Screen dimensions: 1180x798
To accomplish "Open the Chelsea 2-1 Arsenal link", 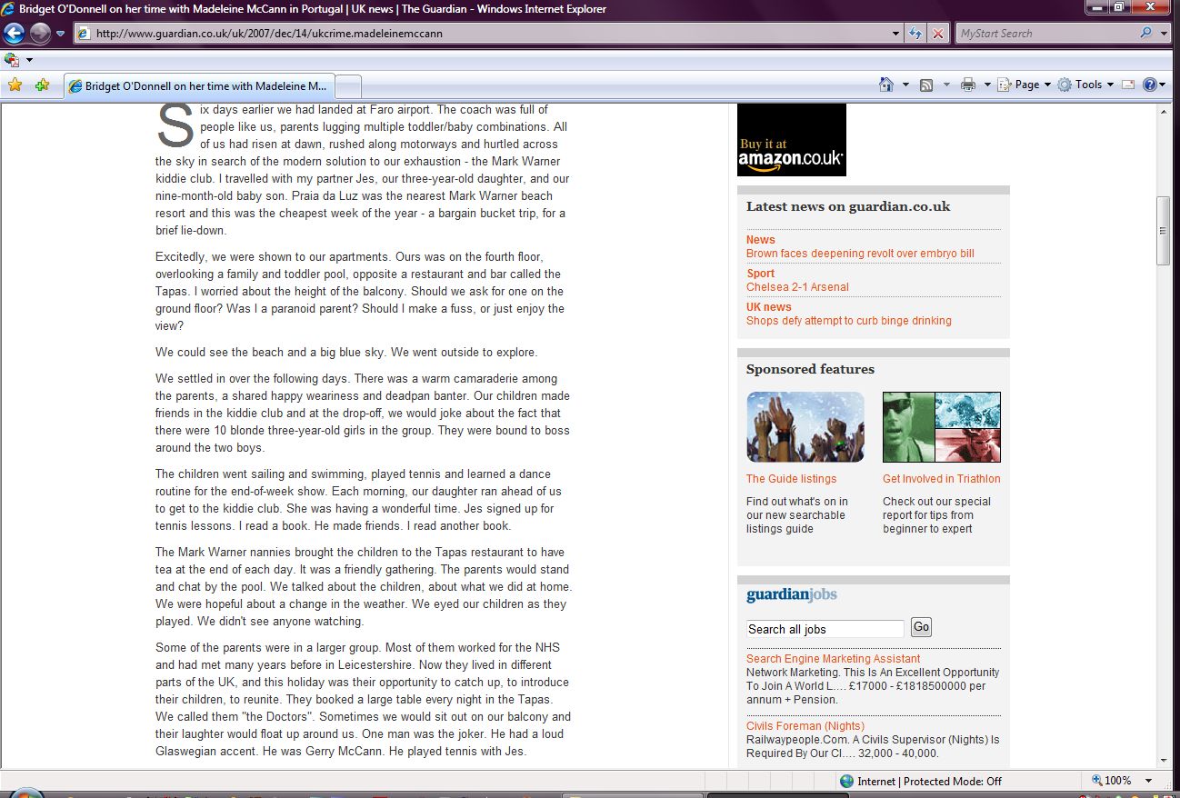I will (x=797, y=287).
